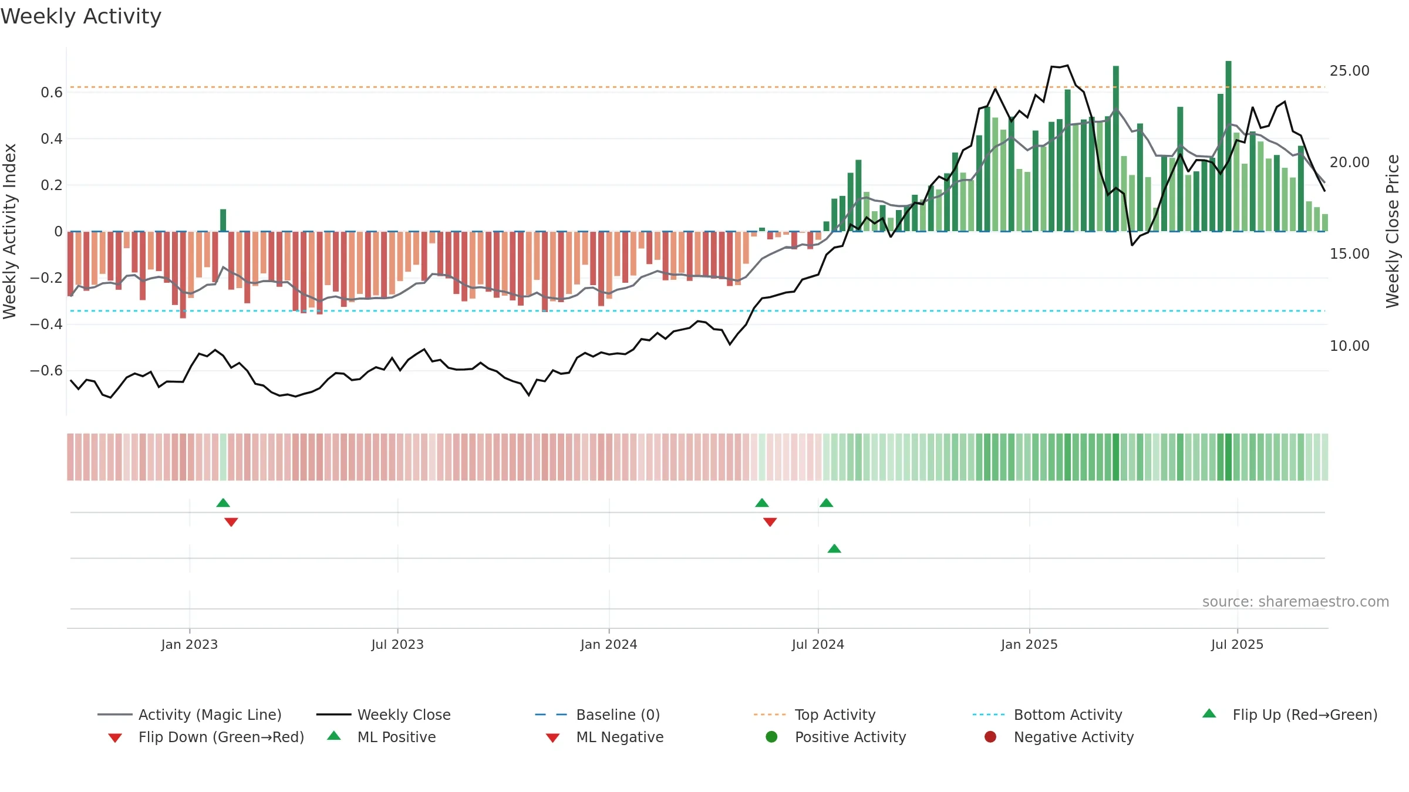
Task: Click the 10.00 price axis label
Action: 1350,346
